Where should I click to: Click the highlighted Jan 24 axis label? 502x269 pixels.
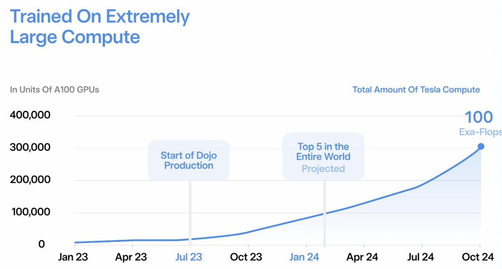point(304,257)
